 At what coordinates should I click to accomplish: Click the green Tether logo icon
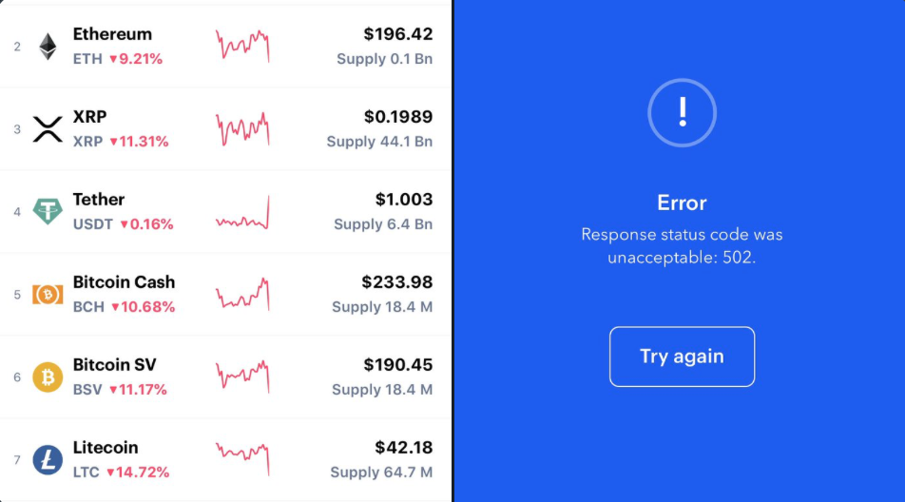tap(48, 212)
